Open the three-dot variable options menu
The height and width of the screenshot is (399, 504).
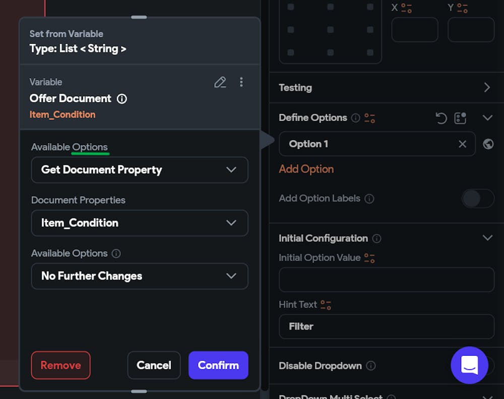coord(241,82)
